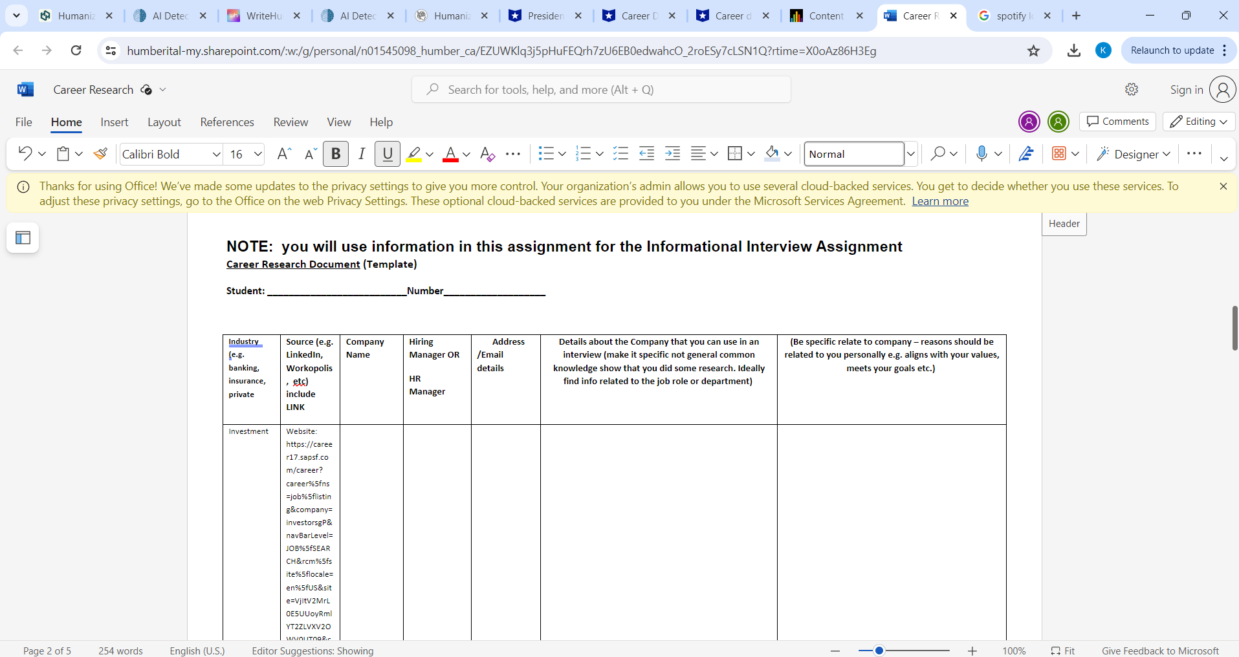Image resolution: width=1239 pixels, height=657 pixels.
Task: Click the Dictate microphone icon
Action: (981, 154)
